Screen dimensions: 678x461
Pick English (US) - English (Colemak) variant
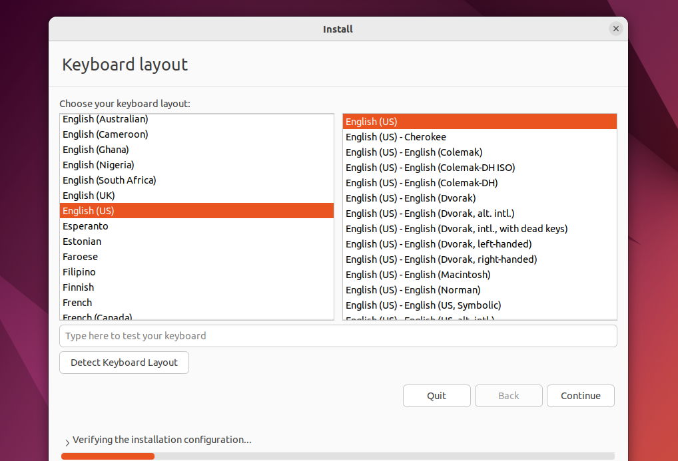(480, 152)
